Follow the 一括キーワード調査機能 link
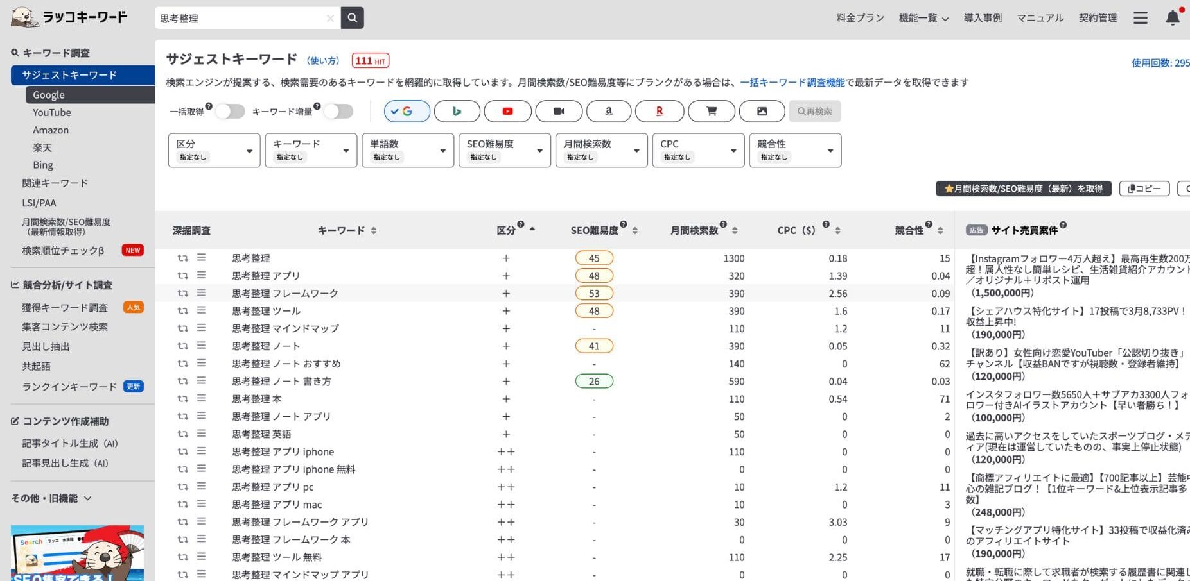1190x581 pixels. tap(792, 82)
